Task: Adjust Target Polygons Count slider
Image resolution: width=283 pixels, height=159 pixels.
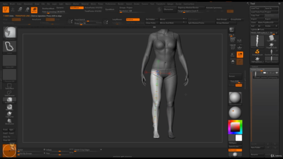Action: (191, 11)
